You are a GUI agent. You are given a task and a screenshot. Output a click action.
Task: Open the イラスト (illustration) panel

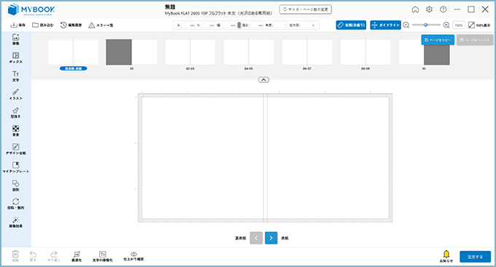[x=15, y=94]
